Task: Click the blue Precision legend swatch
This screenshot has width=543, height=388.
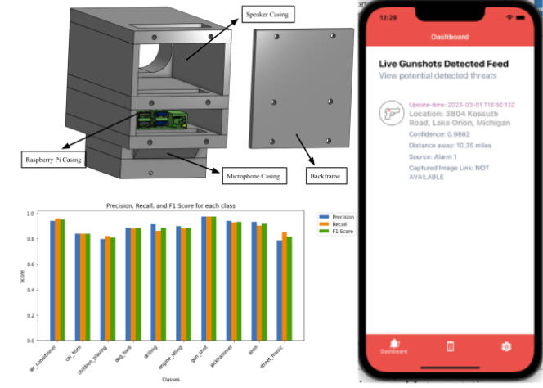Action: [x=322, y=216]
